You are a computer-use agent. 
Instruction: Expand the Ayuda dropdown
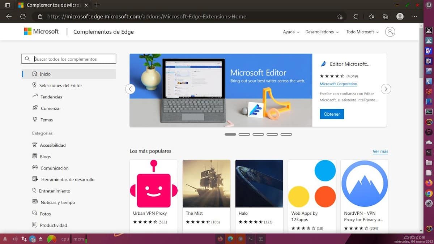click(x=291, y=32)
